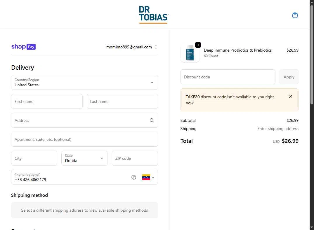Open the account options three-dot menu
The image size is (314, 230).
156,47
